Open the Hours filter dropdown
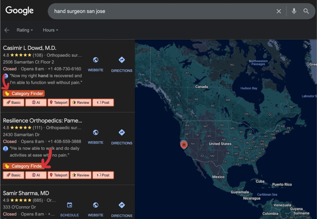 [x=50, y=30]
